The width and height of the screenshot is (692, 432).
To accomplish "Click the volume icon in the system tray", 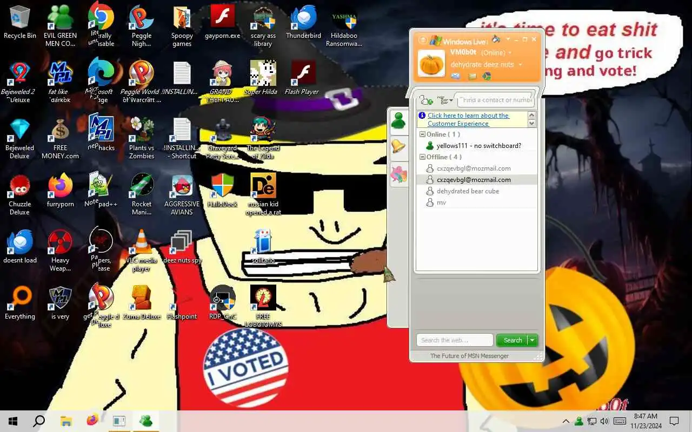I will 604,421.
